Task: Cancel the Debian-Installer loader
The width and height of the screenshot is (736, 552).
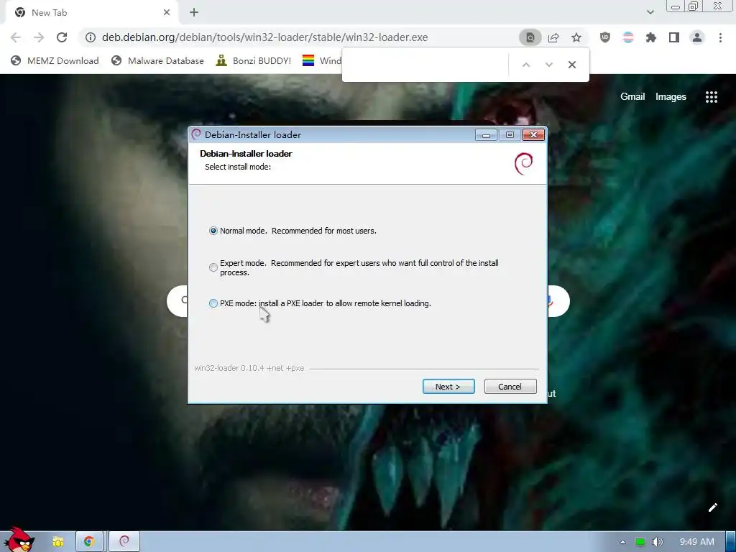Action: click(x=510, y=386)
